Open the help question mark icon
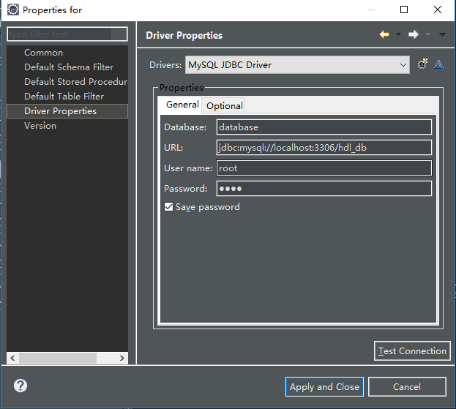 [20, 386]
